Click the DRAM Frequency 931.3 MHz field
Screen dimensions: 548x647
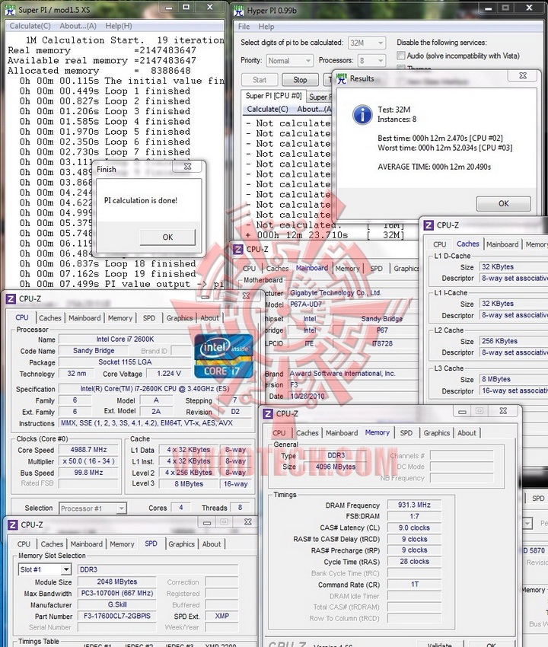click(x=414, y=505)
